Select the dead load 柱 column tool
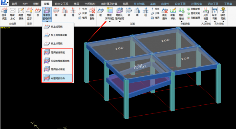This screenshot has height=129, width=236. [x=73, y=12]
